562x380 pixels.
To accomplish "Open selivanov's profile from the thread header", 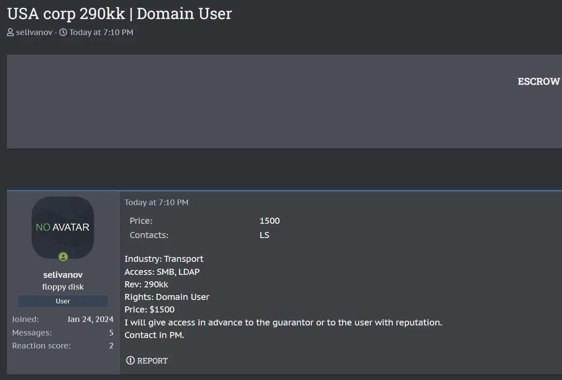I will coord(34,32).
